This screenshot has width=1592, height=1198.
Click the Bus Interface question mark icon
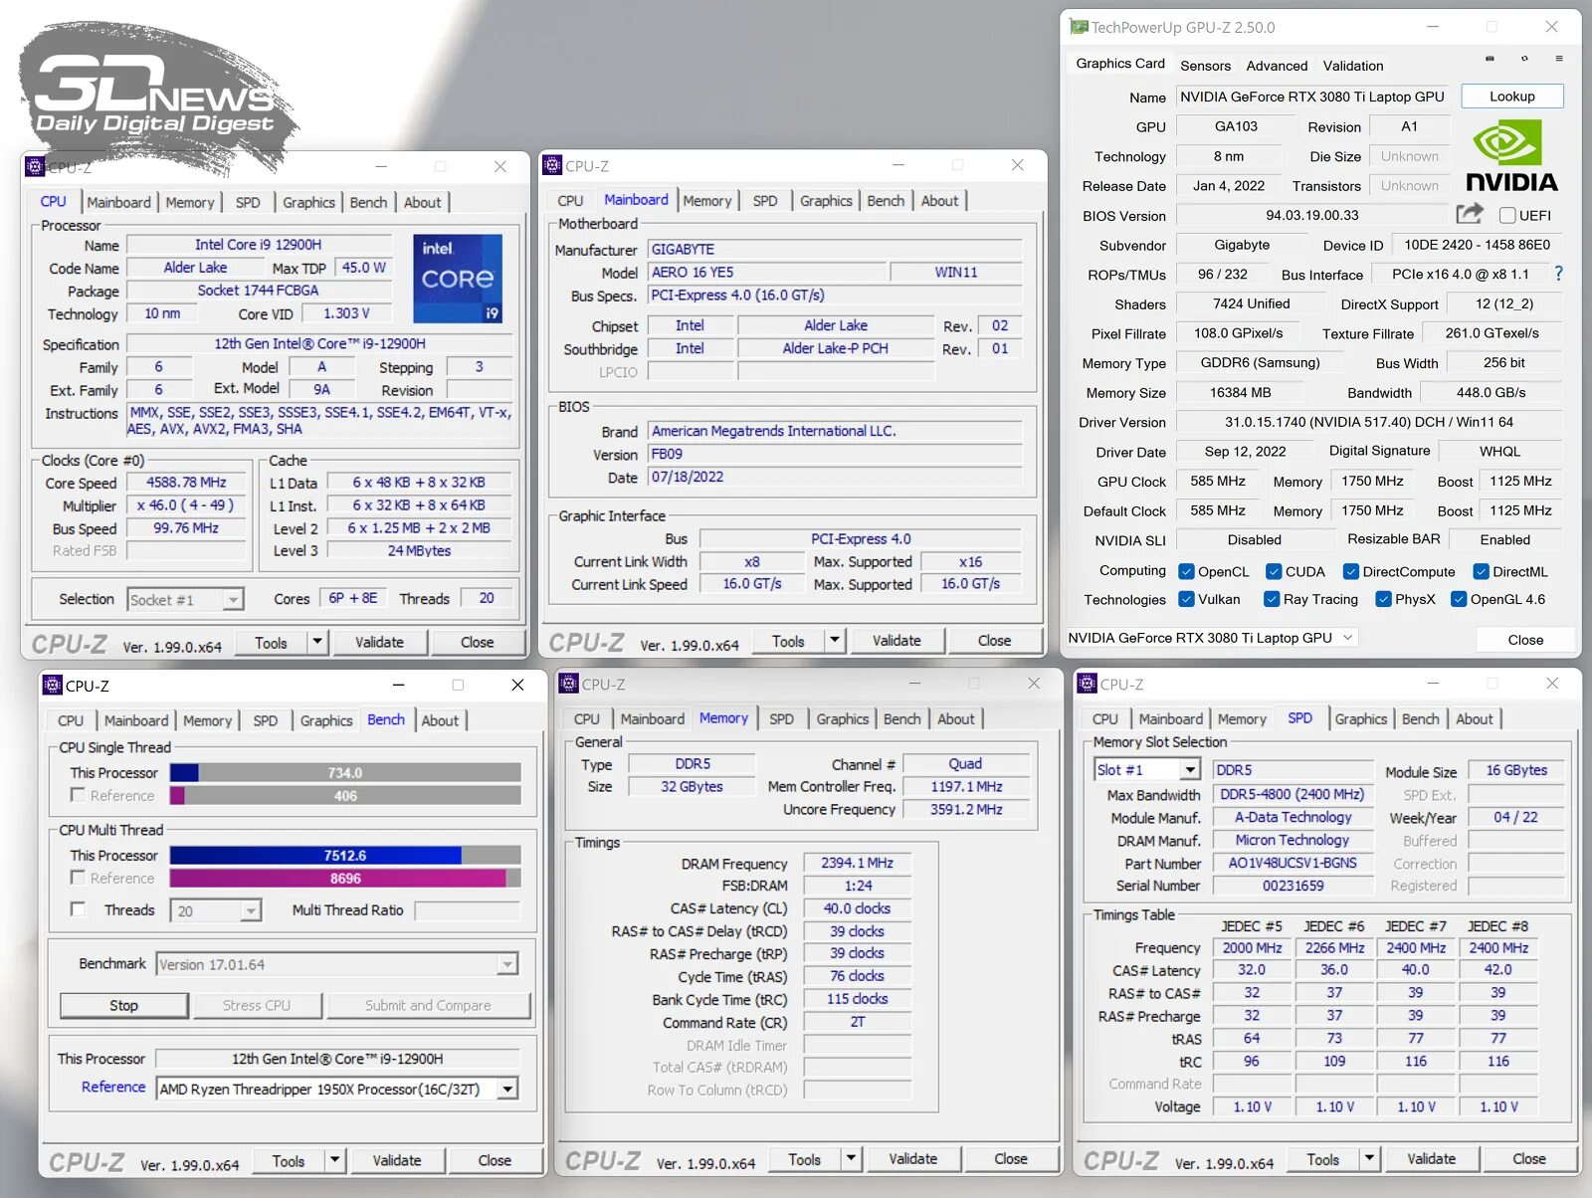point(1558,274)
